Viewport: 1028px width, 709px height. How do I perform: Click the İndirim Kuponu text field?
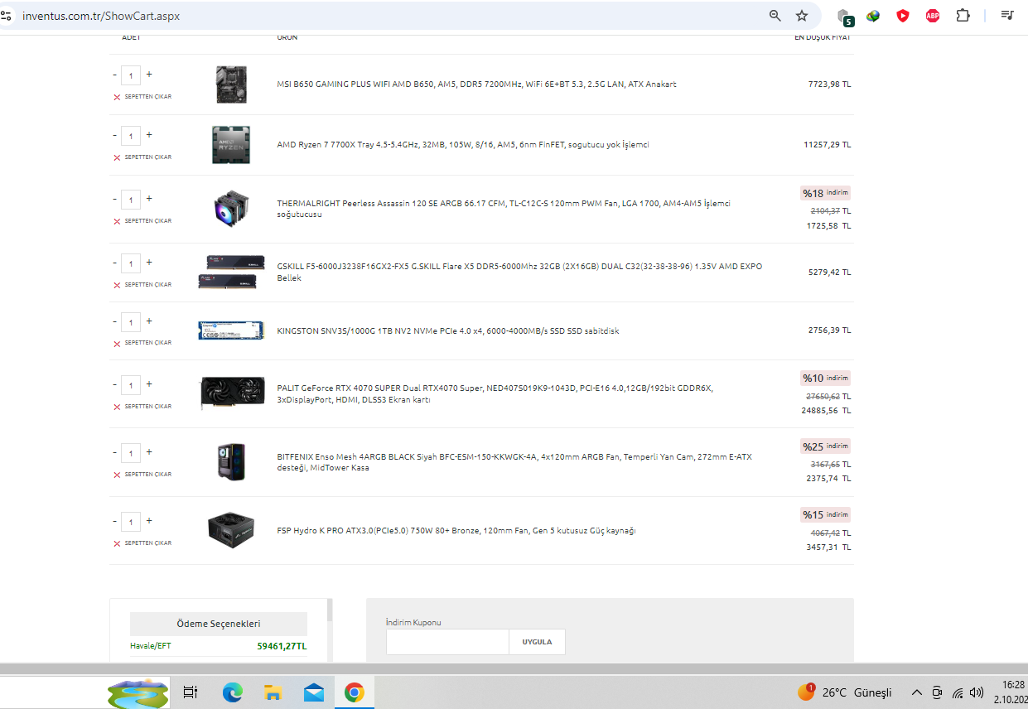click(x=447, y=642)
